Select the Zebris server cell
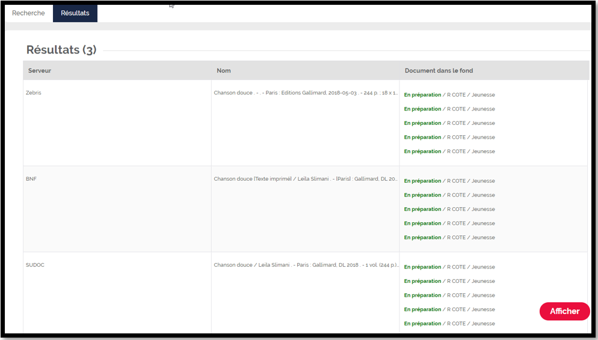The height and width of the screenshot is (340, 598). tap(34, 93)
